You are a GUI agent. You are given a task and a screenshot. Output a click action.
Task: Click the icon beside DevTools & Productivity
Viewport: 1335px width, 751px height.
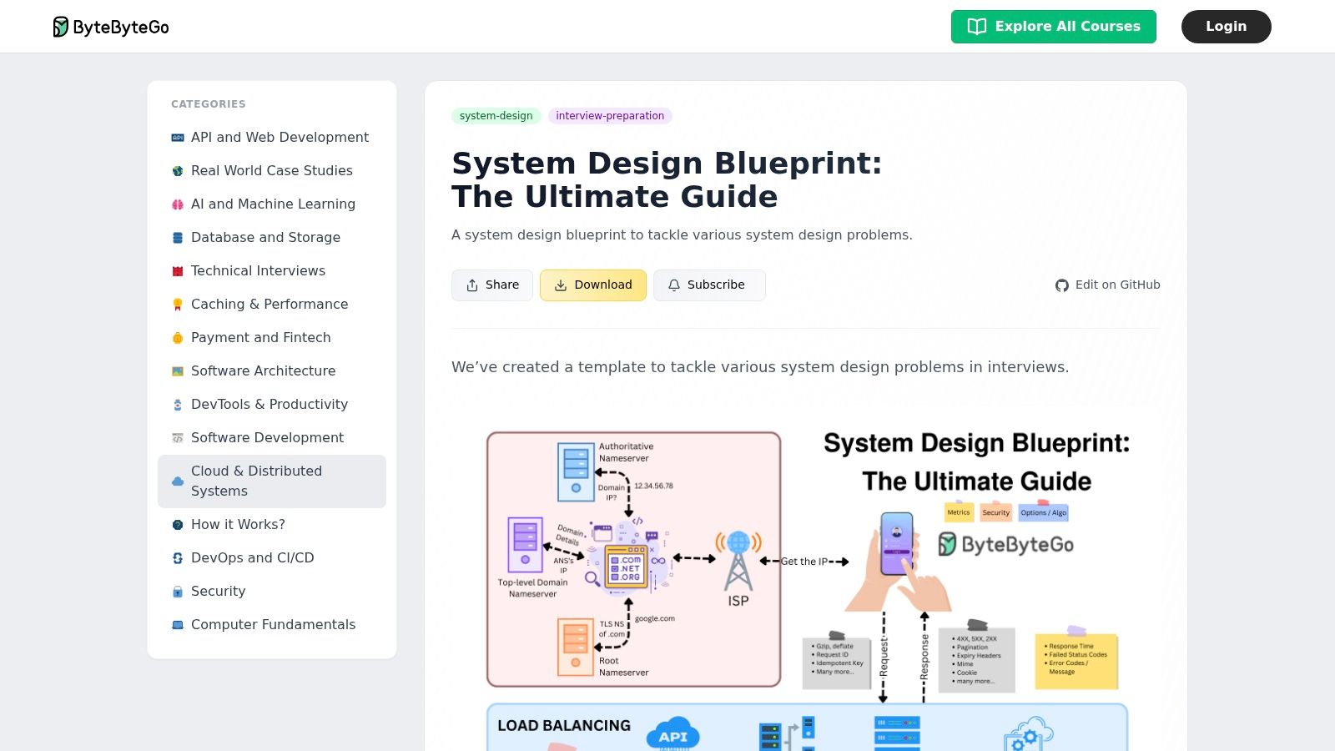pyautogui.click(x=178, y=405)
